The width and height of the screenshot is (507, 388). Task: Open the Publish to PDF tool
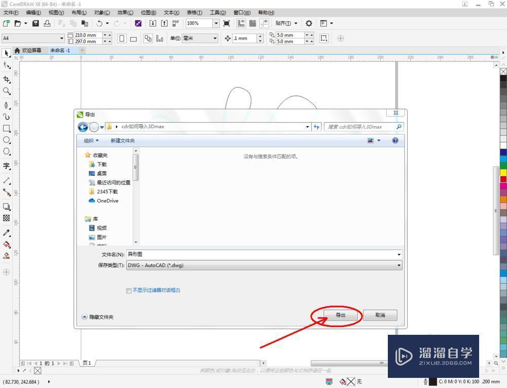click(x=175, y=23)
